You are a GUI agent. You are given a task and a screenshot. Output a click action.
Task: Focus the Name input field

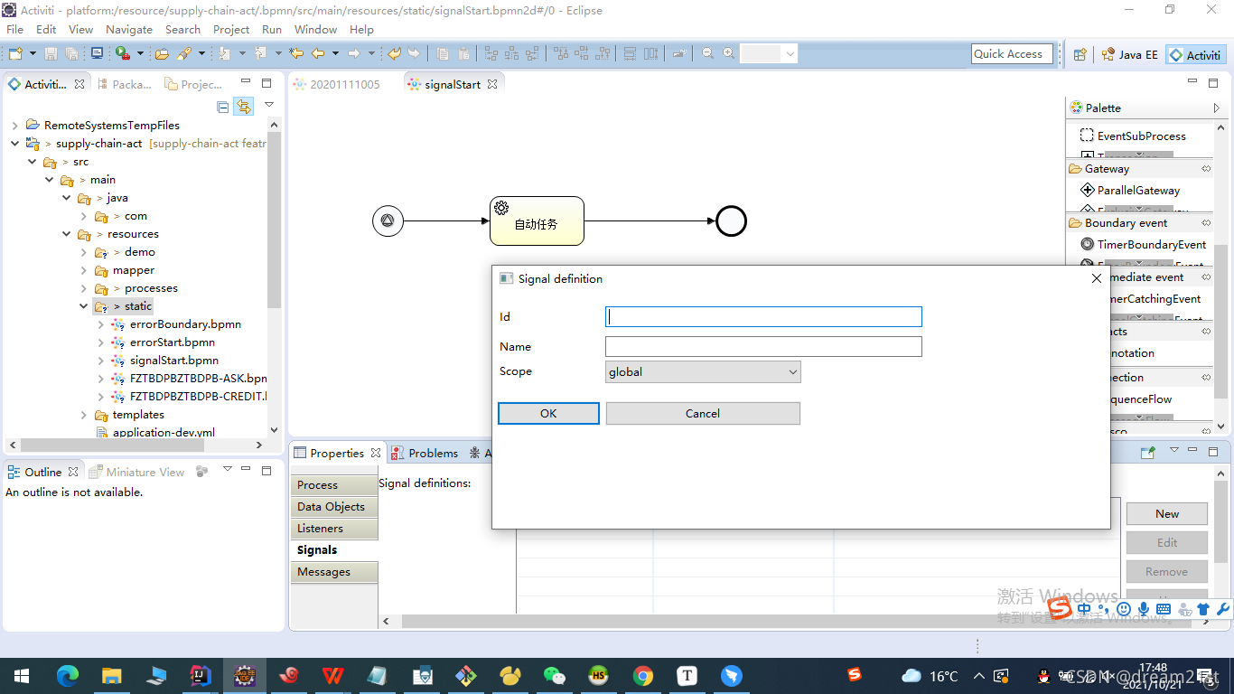pyautogui.click(x=763, y=346)
